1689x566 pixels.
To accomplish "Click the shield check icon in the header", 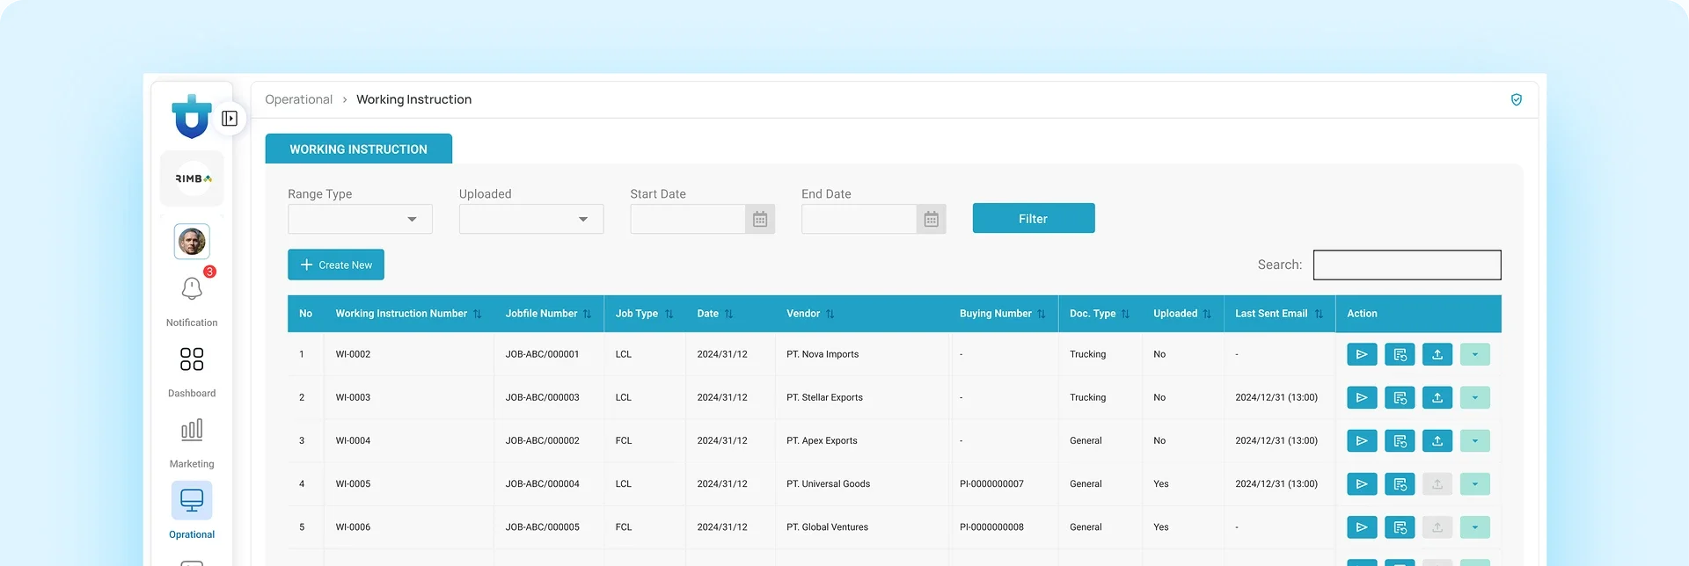I will (1517, 99).
